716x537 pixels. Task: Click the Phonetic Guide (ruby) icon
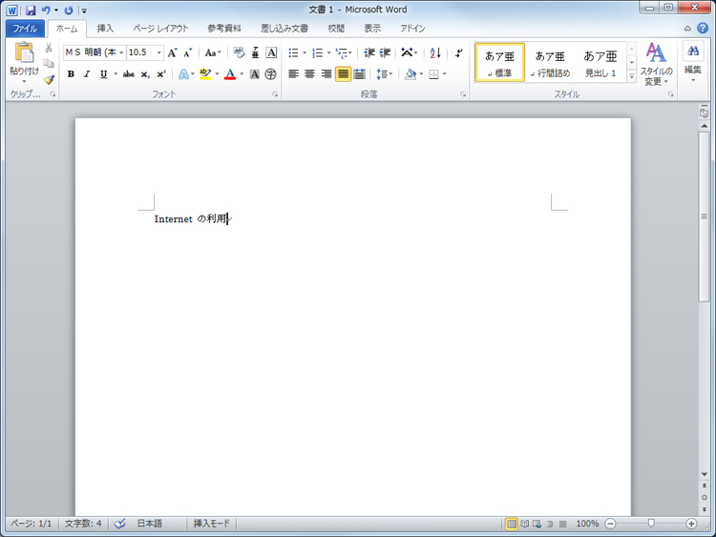[x=255, y=52]
